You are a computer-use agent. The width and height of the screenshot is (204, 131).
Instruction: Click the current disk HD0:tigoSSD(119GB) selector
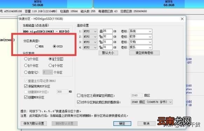[x=46, y=31]
